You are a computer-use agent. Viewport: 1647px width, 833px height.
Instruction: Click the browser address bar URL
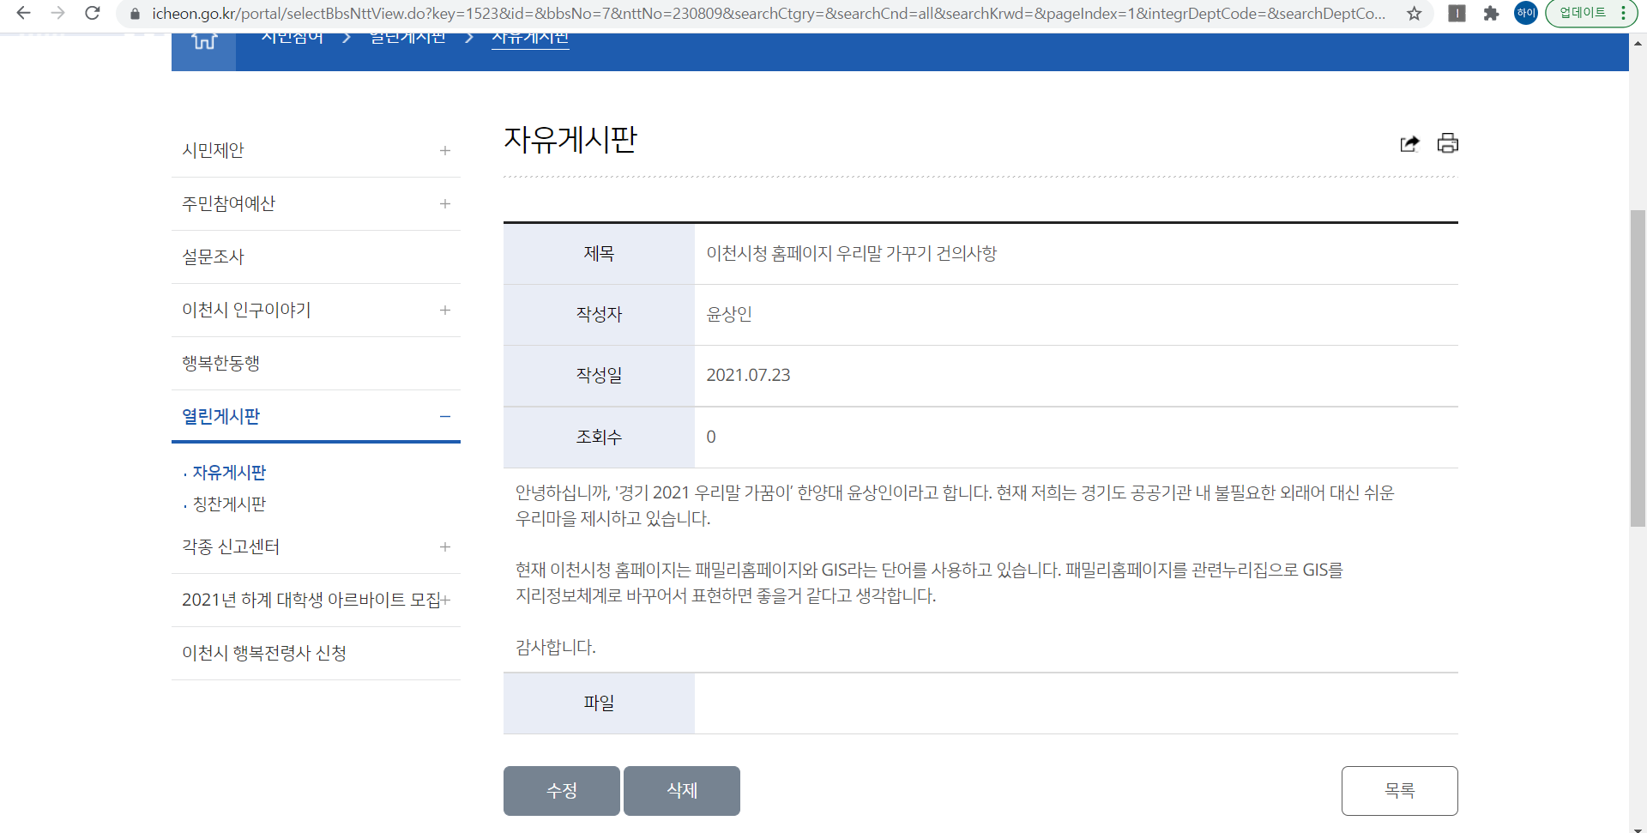tap(768, 14)
